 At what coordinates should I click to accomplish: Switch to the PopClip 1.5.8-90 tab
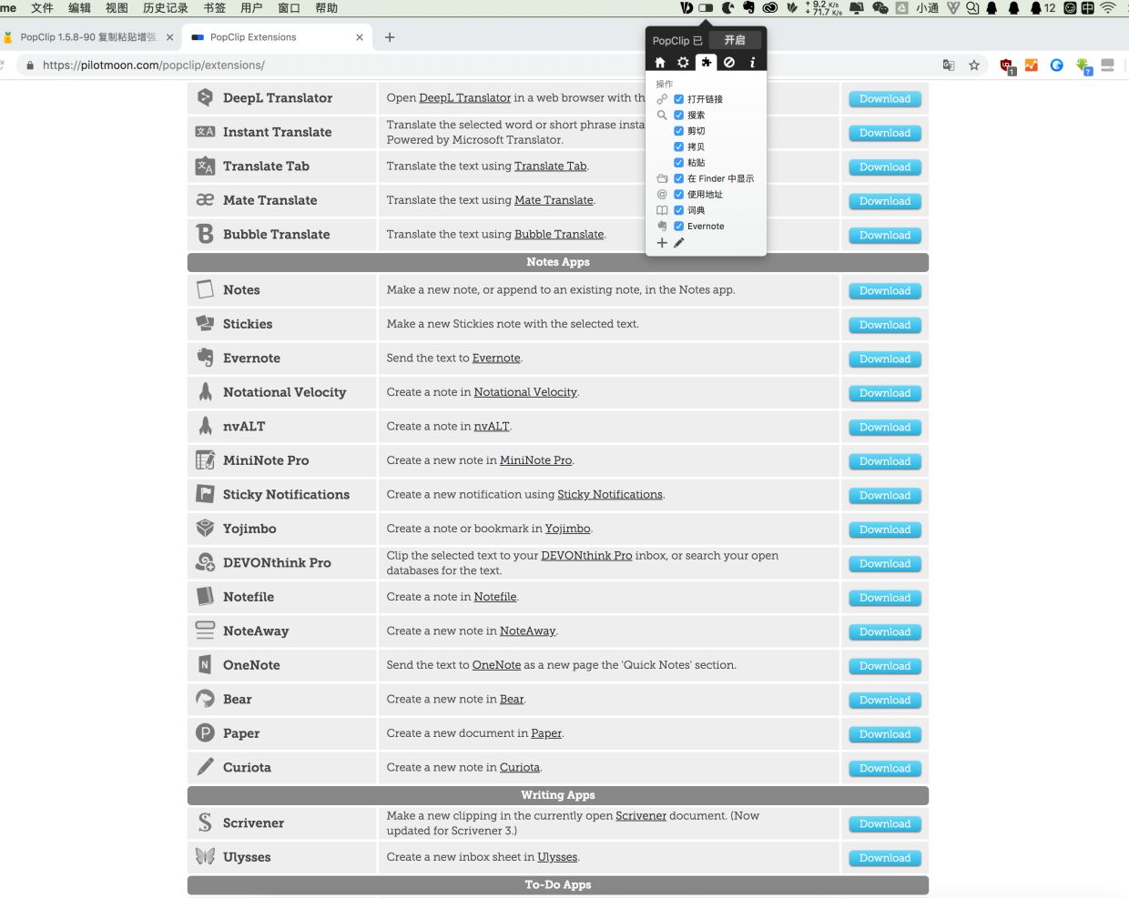click(x=88, y=37)
